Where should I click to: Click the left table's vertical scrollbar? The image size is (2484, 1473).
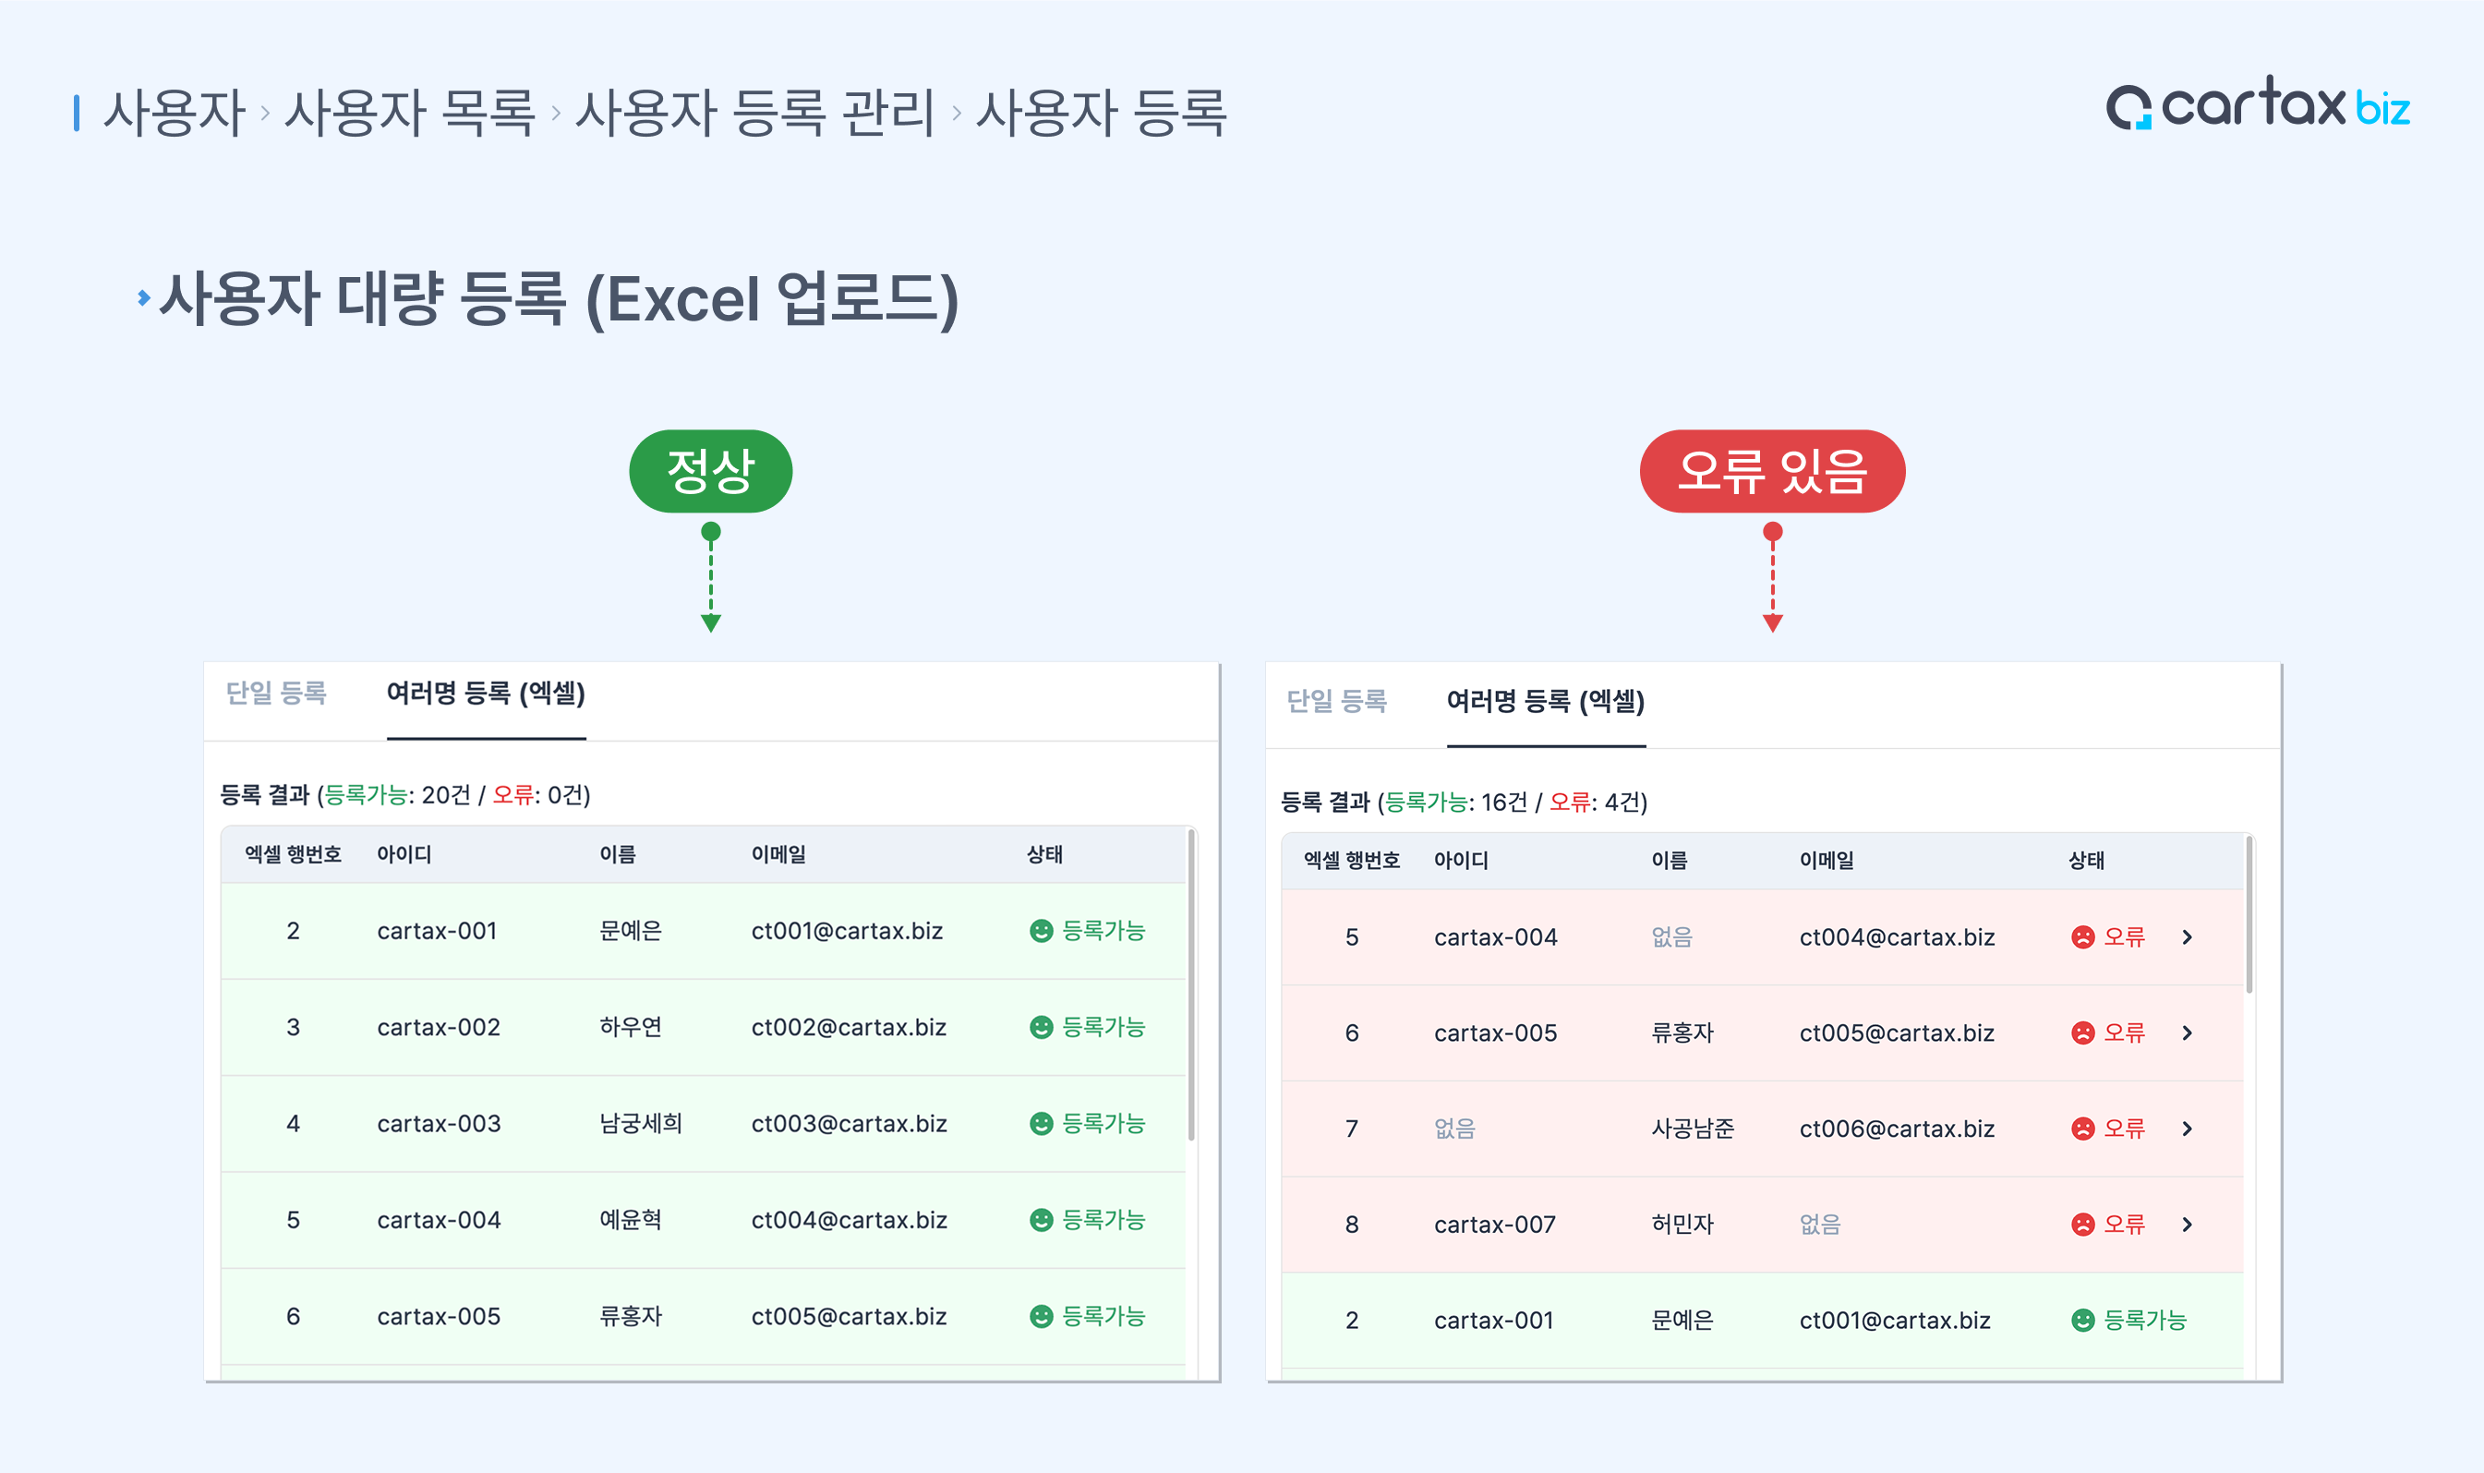1191,983
